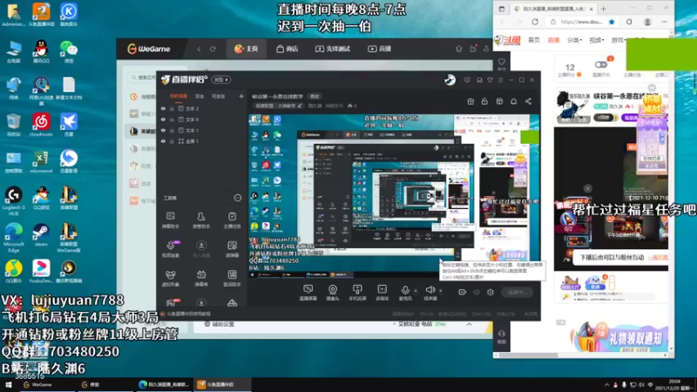Add a new scene with plus button
The image size is (697, 392).
click(x=241, y=96)
